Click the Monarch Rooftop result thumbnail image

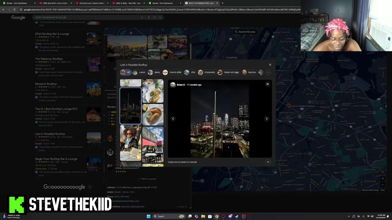pyautogui.click(x=94, y=90)
